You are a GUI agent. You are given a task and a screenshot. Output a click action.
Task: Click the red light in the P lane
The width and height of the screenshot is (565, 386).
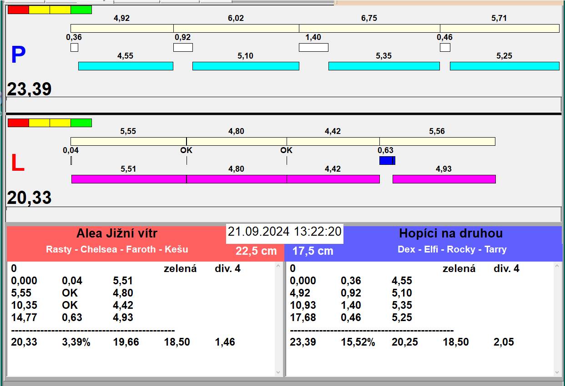tap(18, 10)
